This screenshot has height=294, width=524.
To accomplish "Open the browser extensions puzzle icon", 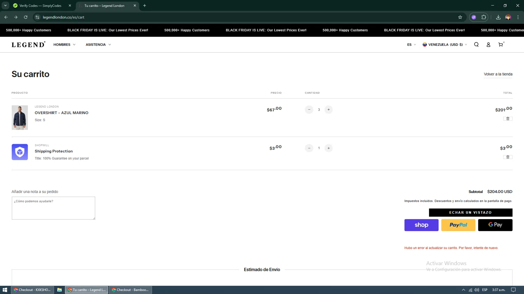I will click(x=484, y=17).
